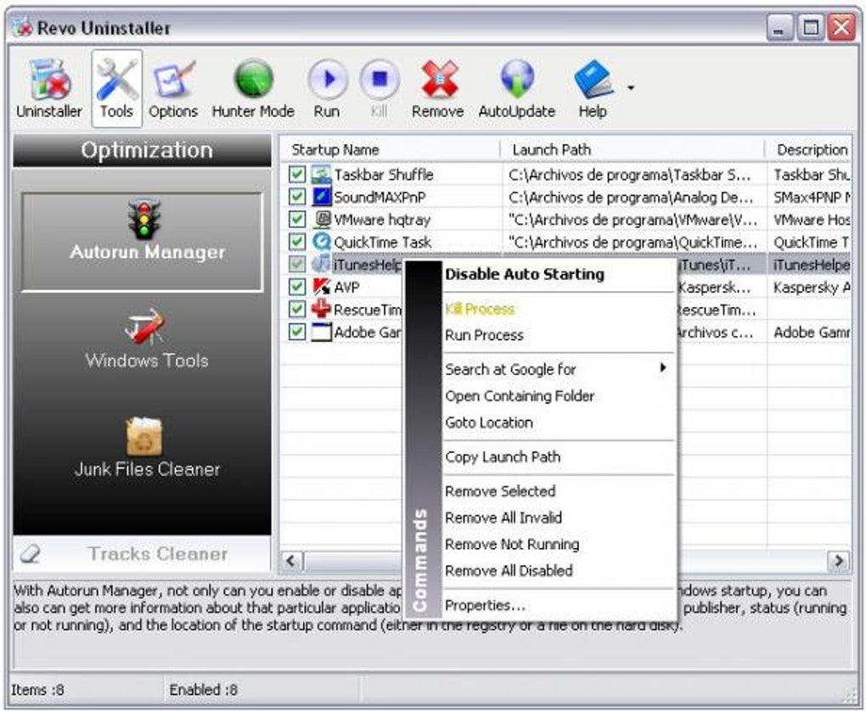The width and height of the screenshot is (866, 711).
Task: Uncheck the SoundMAXPnP startup checkbox
Action: coord(297,197)
